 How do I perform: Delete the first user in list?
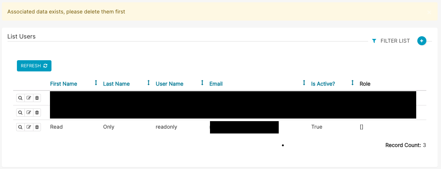(x=37, y=98)
